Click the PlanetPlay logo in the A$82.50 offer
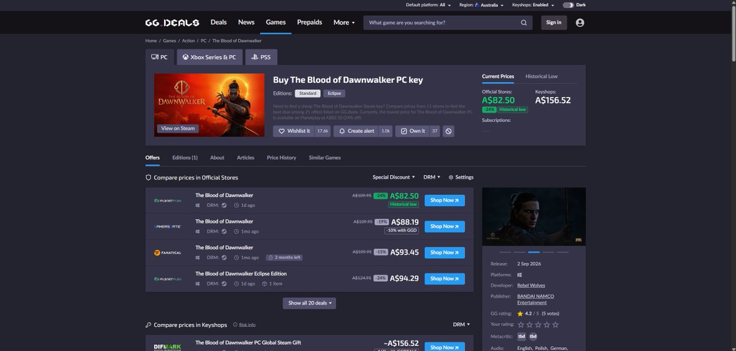The width and height of the screenshot is (736, 351). point(167,200)
